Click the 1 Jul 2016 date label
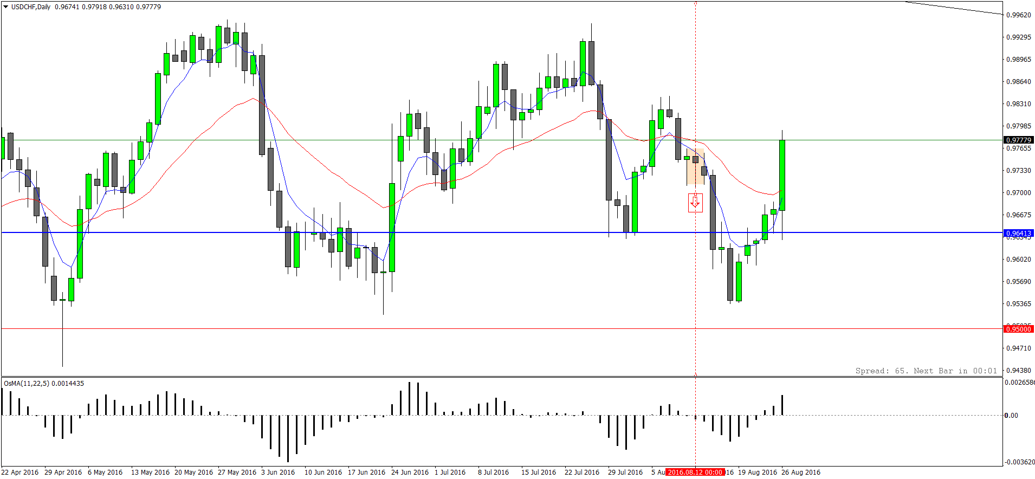 pyautogui.click(x=450, y=472)
